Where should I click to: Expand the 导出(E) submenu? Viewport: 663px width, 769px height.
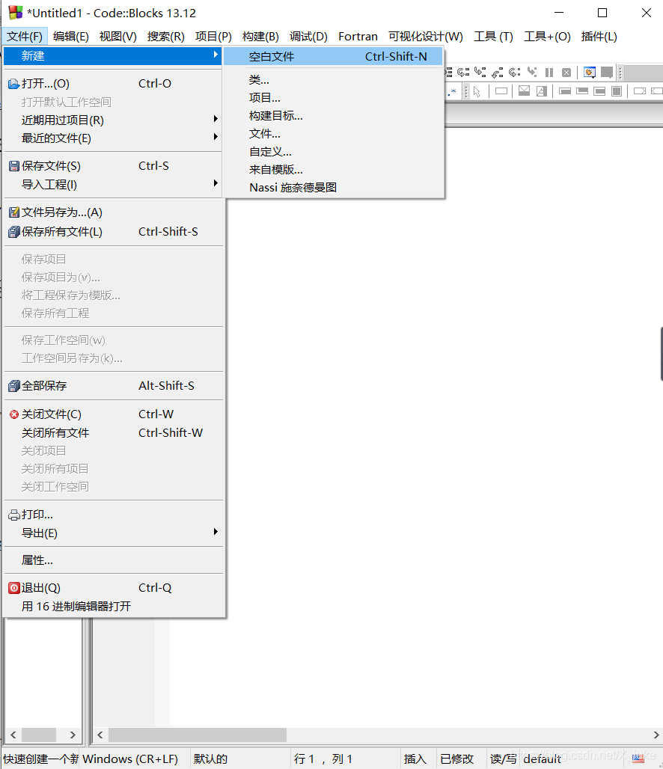(113, 533)
